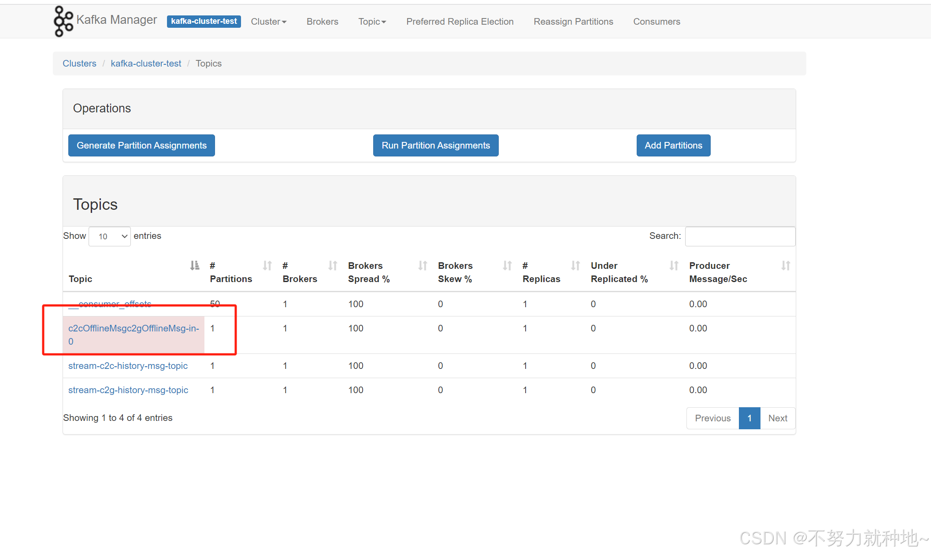Image resolution: width=931 pixels, height=554 pixels.
Task: Sort by number of Brokers icon
Action: pyautogui.click(x=333, y=266)
